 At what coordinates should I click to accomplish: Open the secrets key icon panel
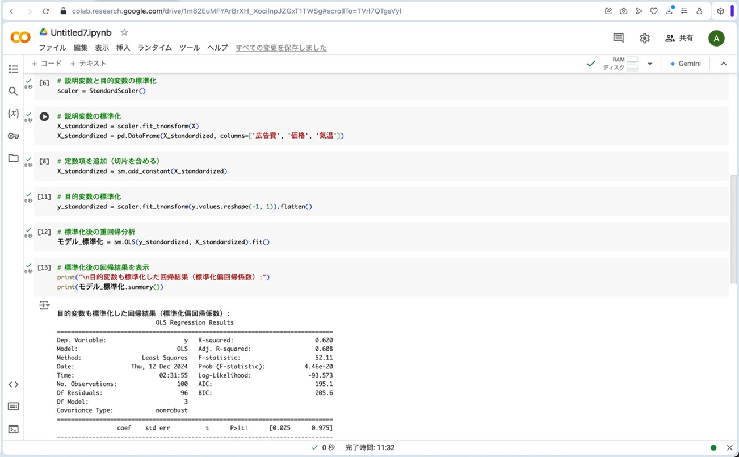pyautogui.click(x=13, y=136)
